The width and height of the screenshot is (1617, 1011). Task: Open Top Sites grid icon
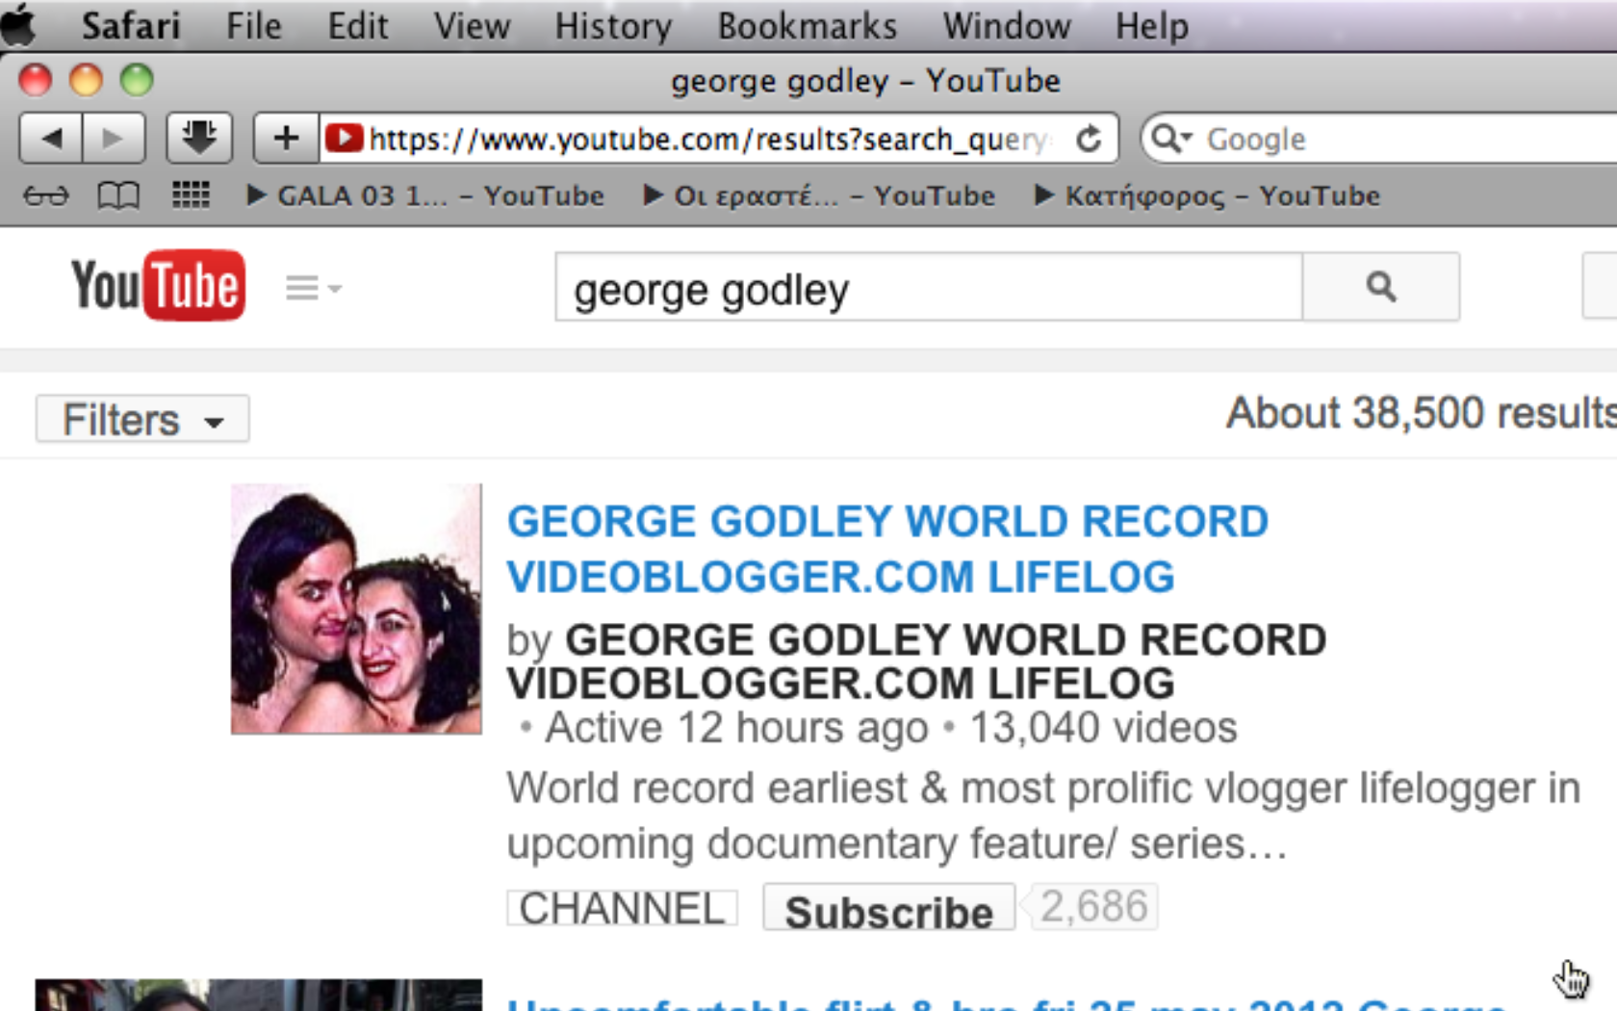pyautogui.click(x=191, y=195)
